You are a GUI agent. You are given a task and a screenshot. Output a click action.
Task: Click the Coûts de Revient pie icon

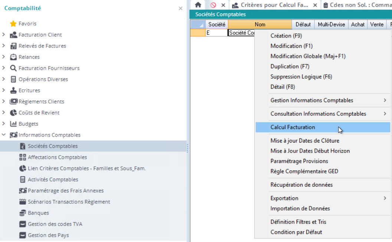pos(13,113)
